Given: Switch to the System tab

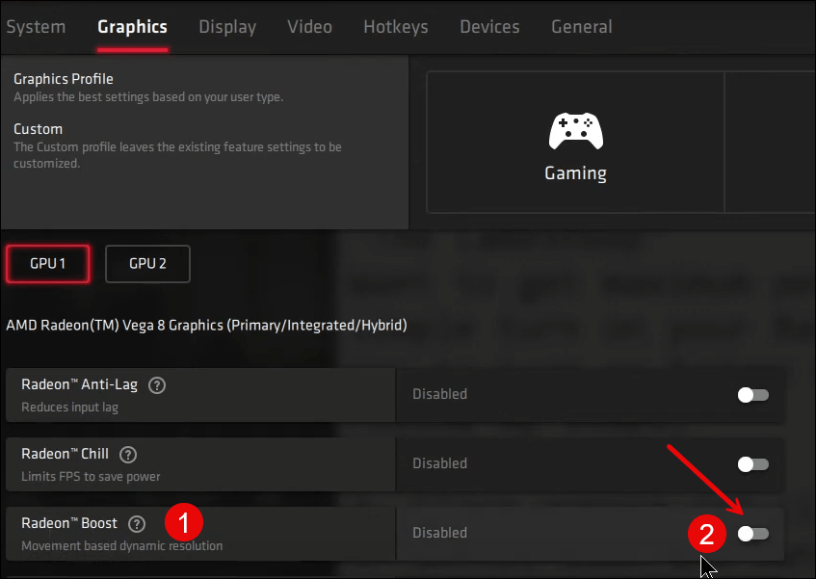Looking at the screenshot, I should [x=36, y=27].
